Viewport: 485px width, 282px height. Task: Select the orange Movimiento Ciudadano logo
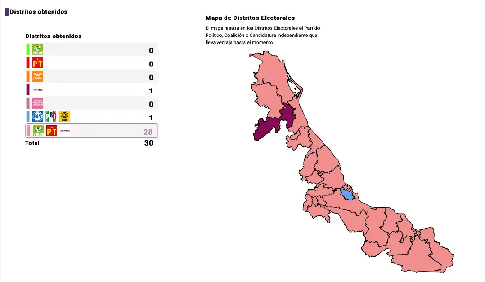38,76
